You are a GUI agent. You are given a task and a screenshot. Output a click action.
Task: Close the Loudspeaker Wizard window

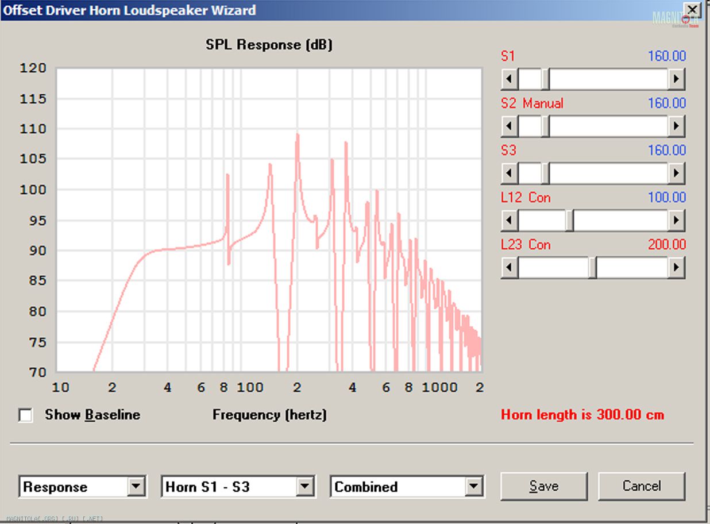coord(692,10)
